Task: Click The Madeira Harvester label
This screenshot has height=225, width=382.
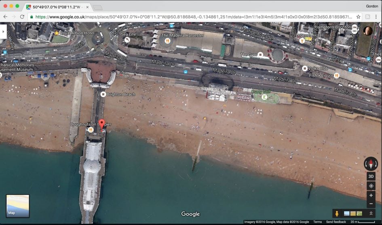Action: [182, 35]
